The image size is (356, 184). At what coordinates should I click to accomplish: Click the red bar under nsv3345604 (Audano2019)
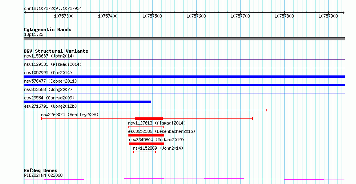(x=146, y=144)
